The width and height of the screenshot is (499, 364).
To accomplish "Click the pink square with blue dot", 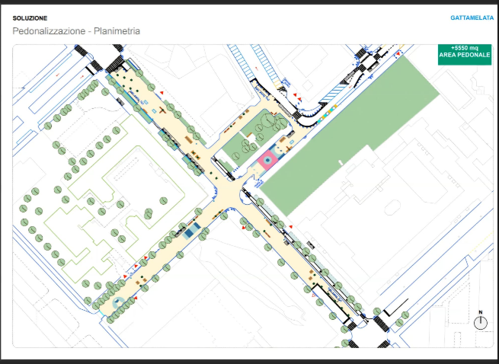I will 267,161.
